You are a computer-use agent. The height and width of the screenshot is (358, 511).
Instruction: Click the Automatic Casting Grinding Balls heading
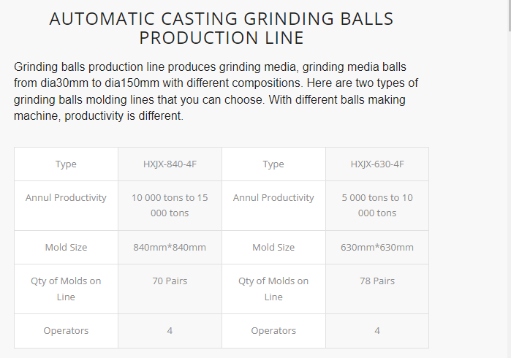pyautogui.click(x=222, y=28)
